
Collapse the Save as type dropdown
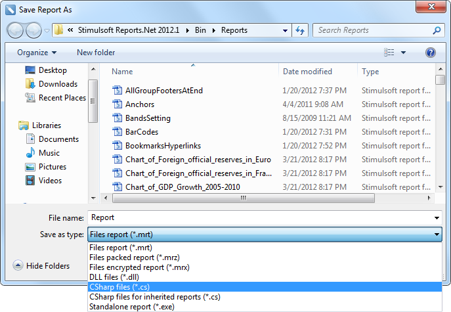[x=437, y=234]
